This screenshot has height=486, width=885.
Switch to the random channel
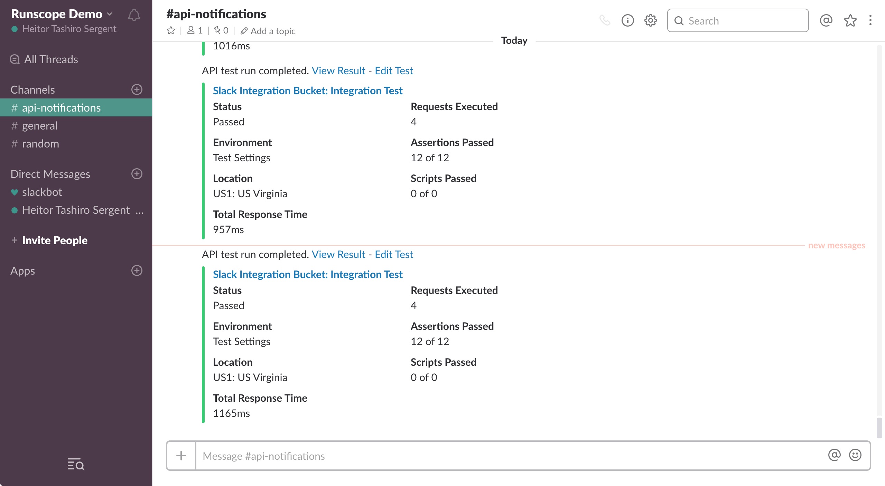pos(76,143)
